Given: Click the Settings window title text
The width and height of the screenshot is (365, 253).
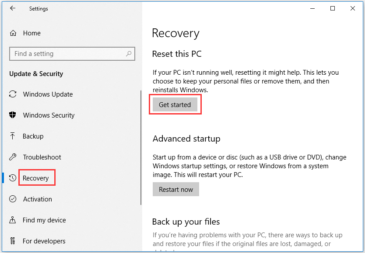Looking at the screenshot, I should (x=39, y=9).
